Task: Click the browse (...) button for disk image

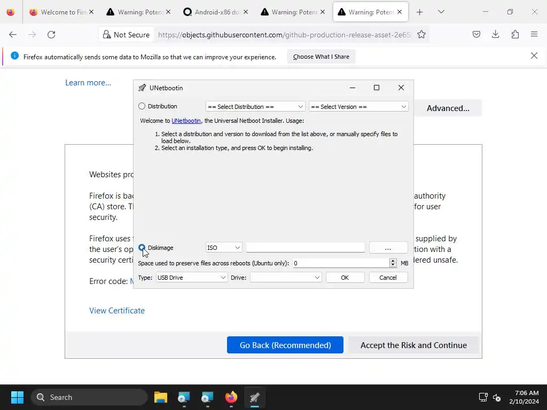Action: click(x=388, y=248)
